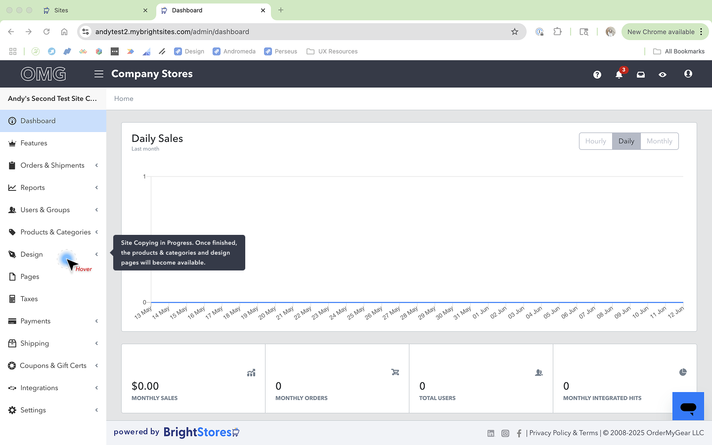This screenshot has height=445, width=712.
Task: Expand Users & Groups chevron
Action: pyautogui.click(x=96, y=210)
